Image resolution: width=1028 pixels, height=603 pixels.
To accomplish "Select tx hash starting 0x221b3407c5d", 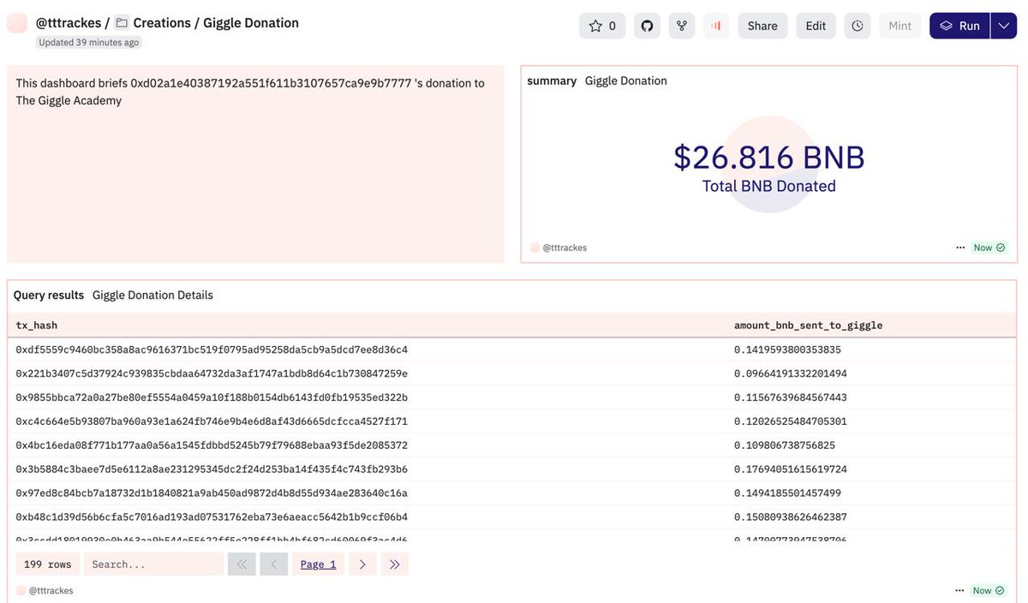I will (x=212, y=373).
